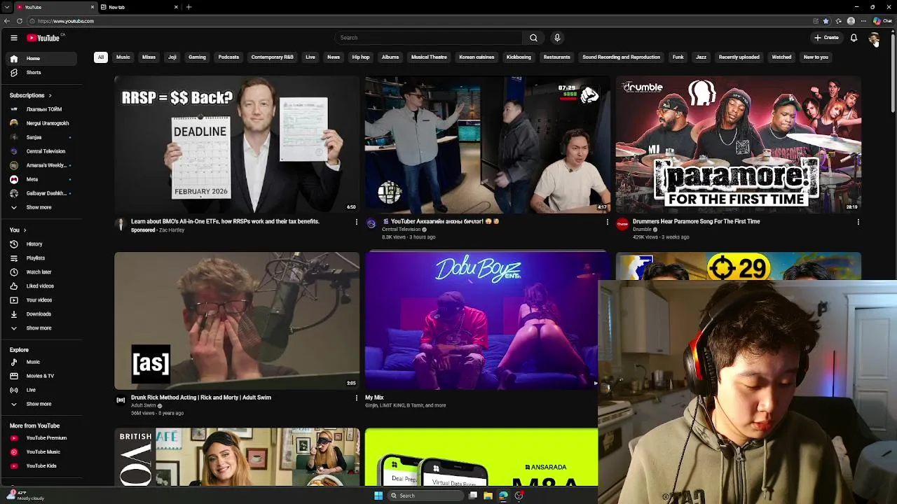Select the All filter chip
This screenshot has height=504, width=897.
click(x=101, y=57)
